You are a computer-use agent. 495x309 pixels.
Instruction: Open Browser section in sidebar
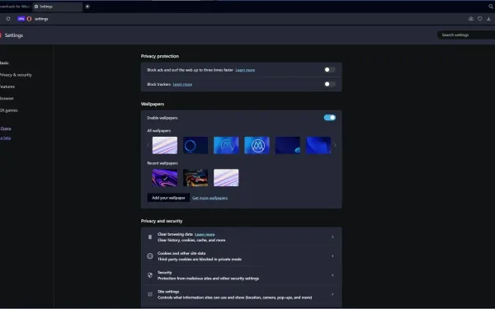click(7, 98)
